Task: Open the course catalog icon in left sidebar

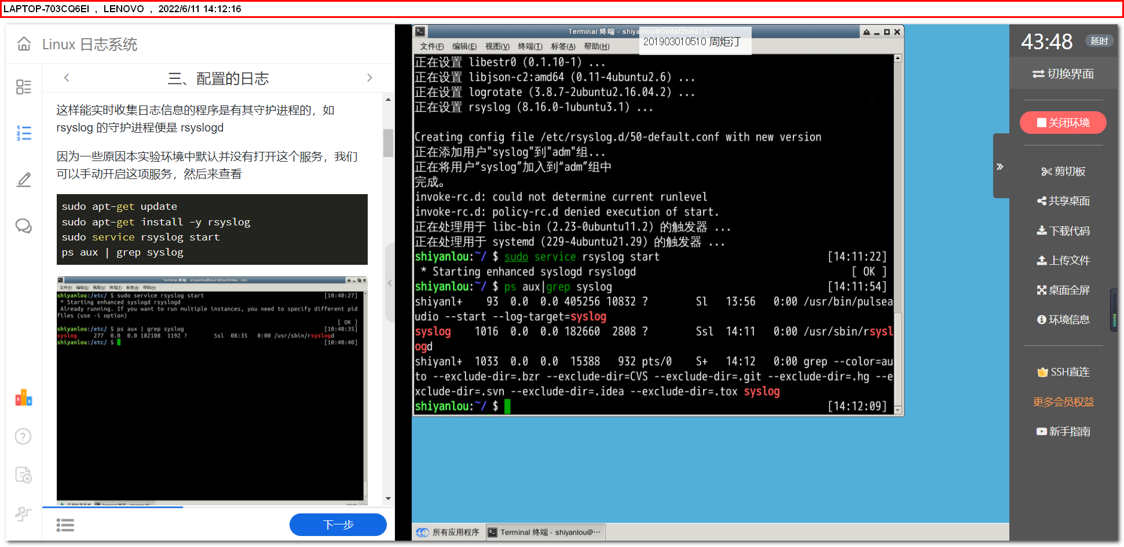Action: pyautogui.click(x=24, y=87)
